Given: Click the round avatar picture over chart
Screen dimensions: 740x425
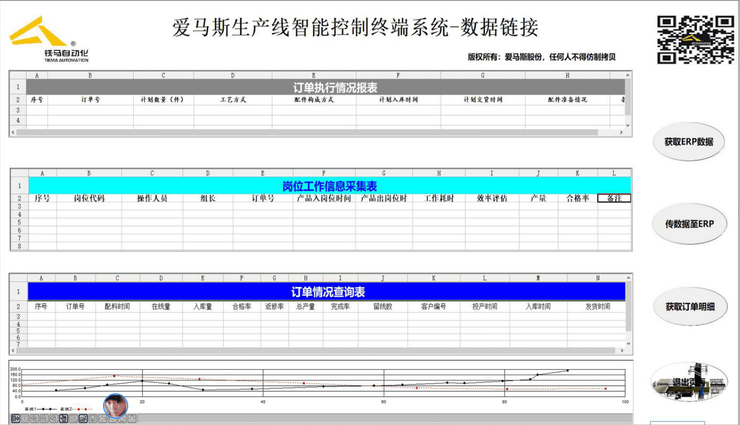Looking at the screenshot, I should 116,406.
